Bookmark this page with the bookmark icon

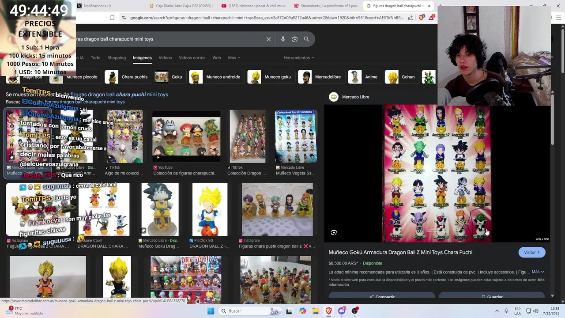coord(112,18)
